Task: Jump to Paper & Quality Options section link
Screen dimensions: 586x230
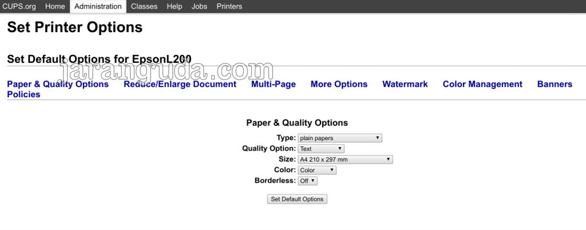Action: [58, 84]
